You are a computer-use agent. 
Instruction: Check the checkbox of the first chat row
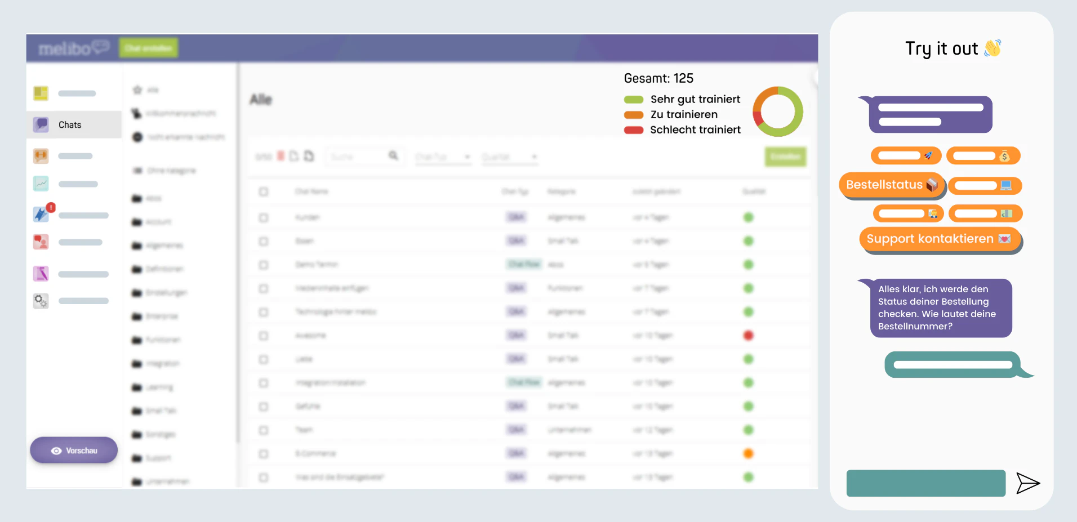coord(264,217)
